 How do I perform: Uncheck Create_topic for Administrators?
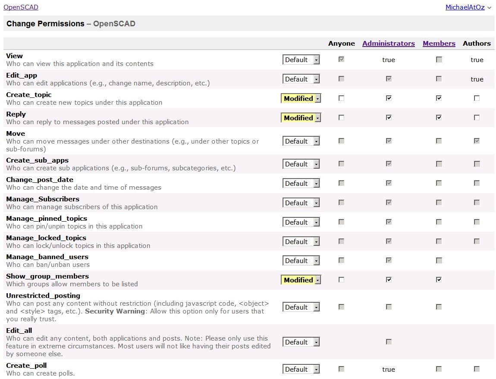pos(389,98)
